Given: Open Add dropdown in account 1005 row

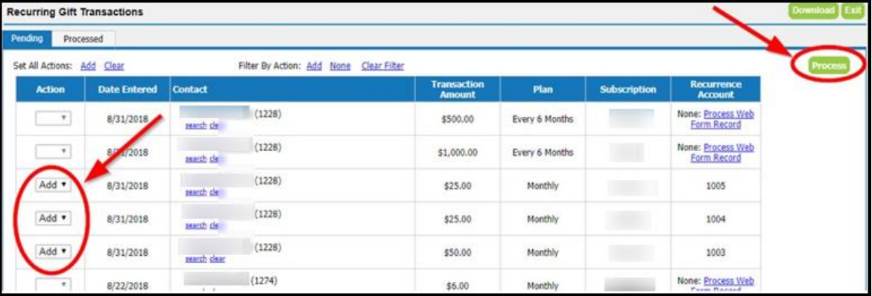Looking at the screenshot, I should tap(54, 185).
